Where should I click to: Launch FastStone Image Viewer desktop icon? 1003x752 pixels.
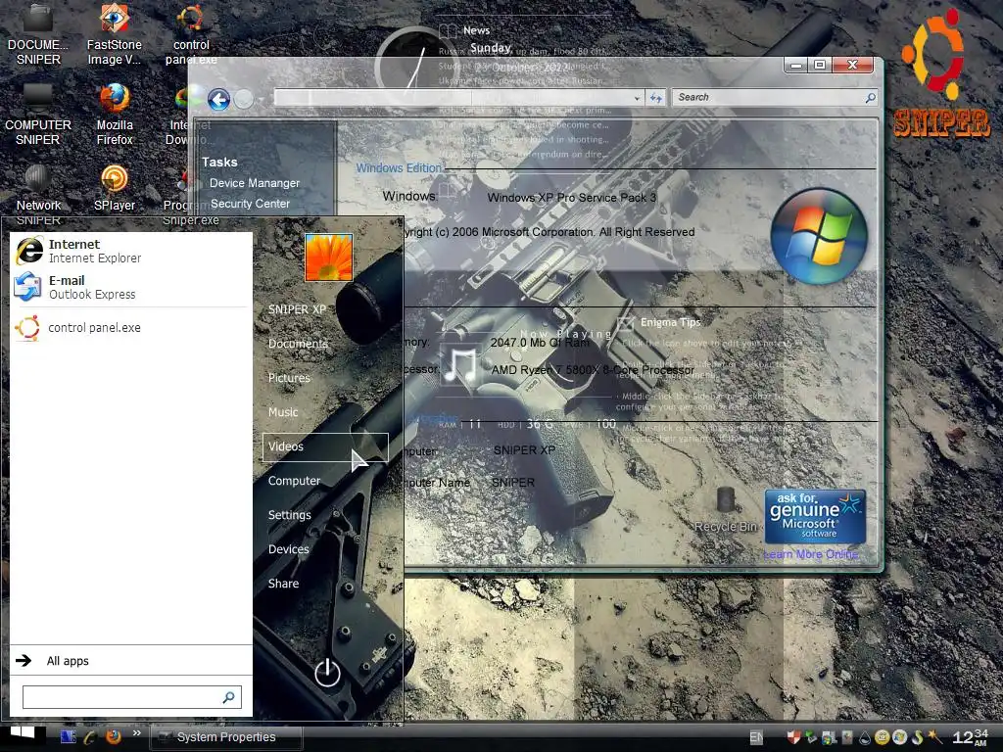pos(114,34)
